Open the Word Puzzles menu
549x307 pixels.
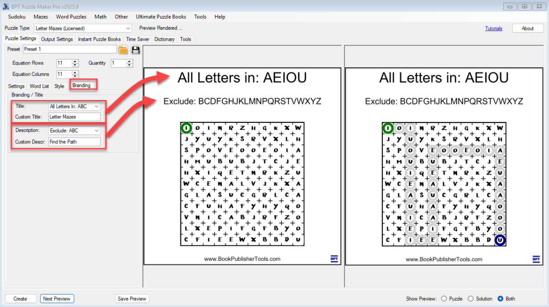click(71, 17)
